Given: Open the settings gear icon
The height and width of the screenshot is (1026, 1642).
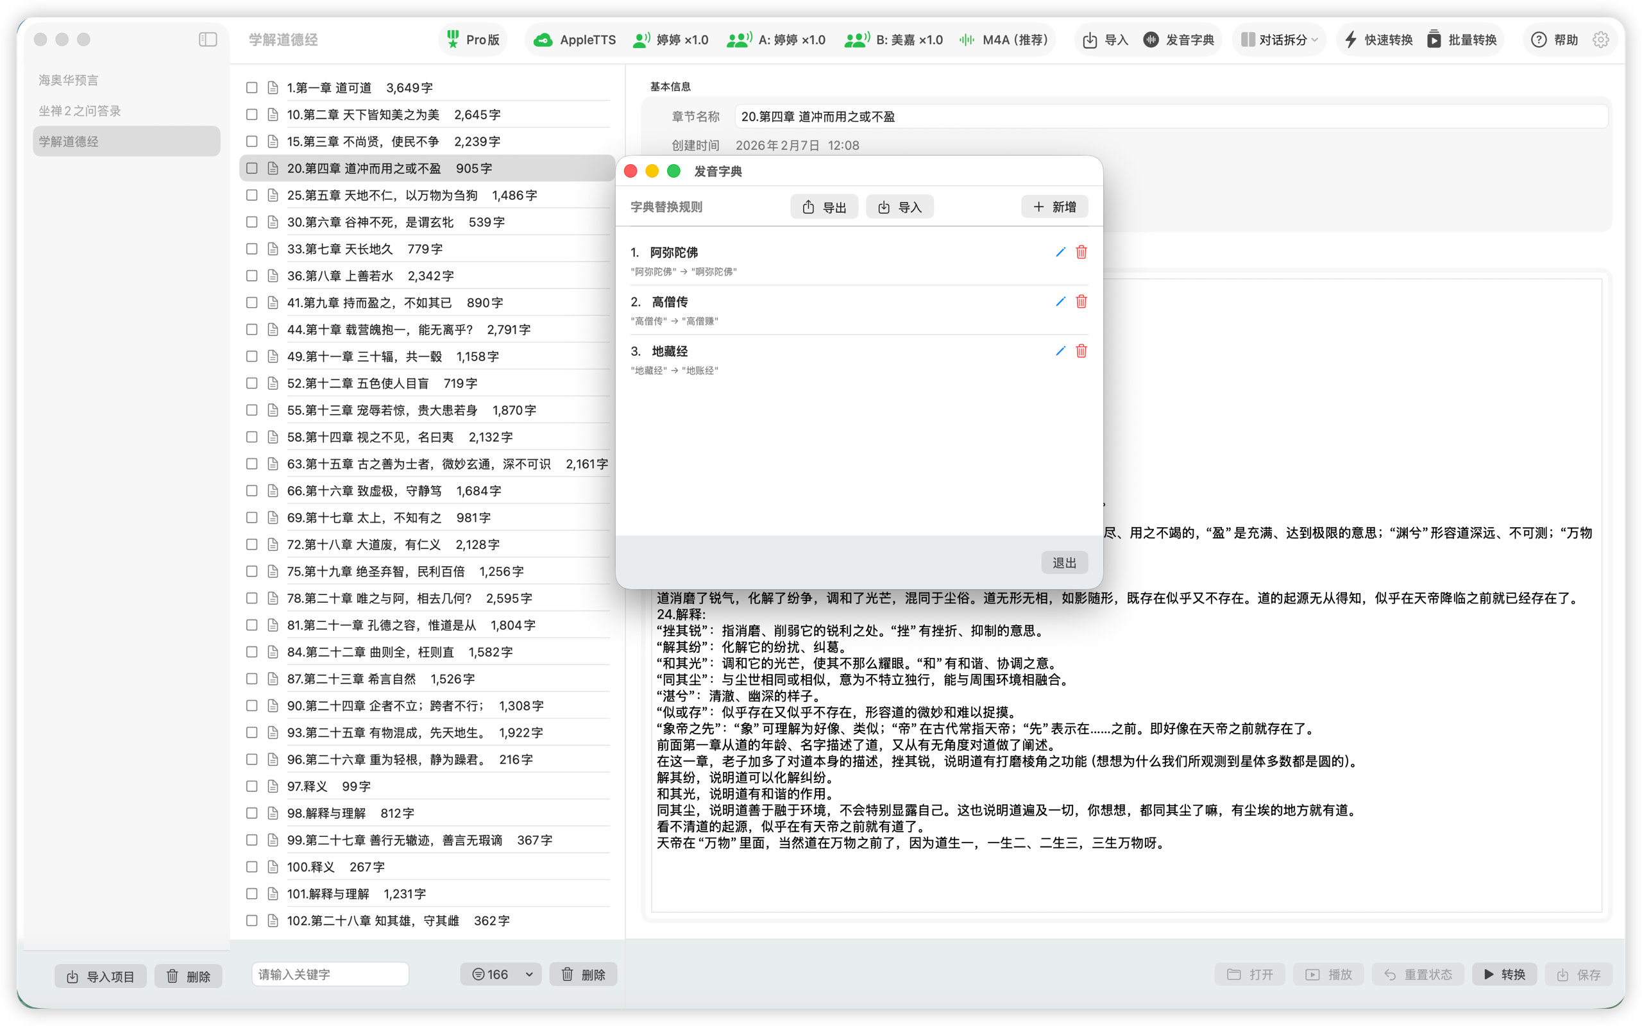Looking at the screenshot, I should [x=1600, y=39].
